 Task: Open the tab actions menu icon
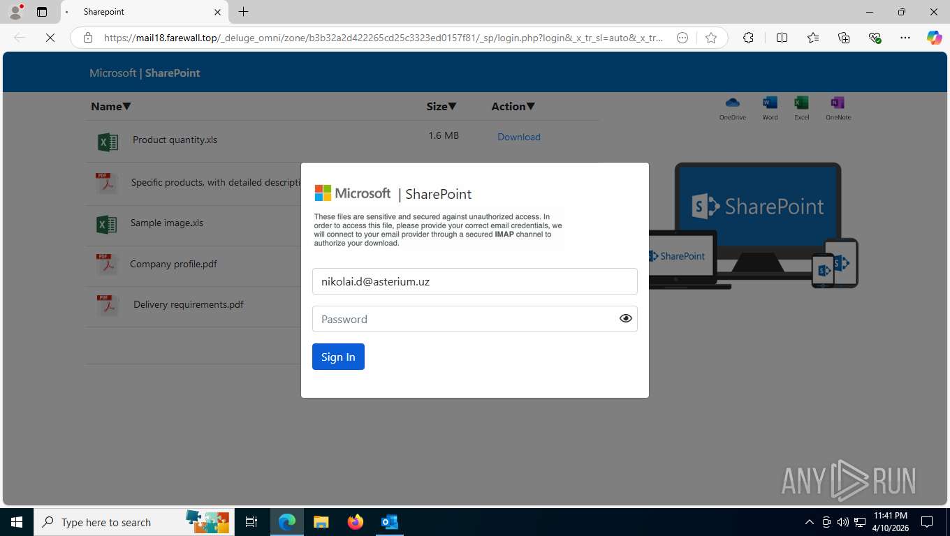click(42, 12)
